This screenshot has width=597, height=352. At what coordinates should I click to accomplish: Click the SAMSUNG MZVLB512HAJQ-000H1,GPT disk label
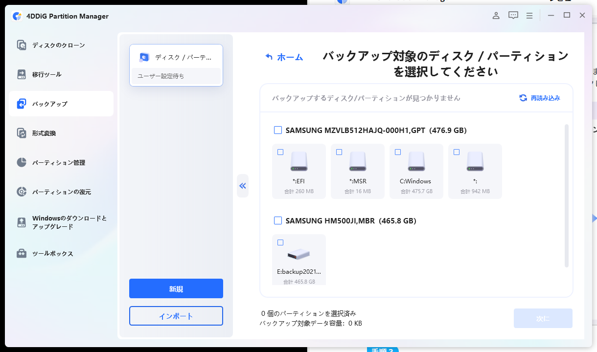pyautogui.click(x=376, y=131)
